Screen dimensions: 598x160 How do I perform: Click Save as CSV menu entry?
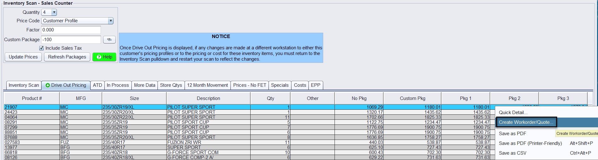point(512,153)
